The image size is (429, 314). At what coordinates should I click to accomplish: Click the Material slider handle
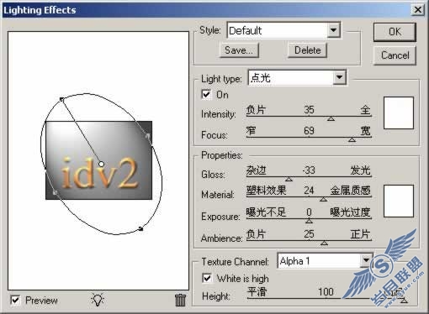point(323,199)
